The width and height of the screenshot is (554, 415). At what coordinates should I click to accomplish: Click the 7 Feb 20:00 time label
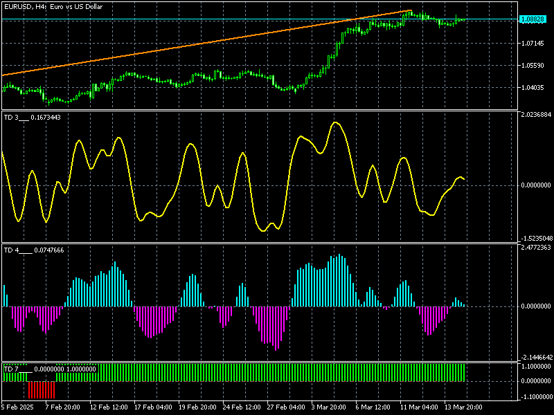click(x=63, y=407)
